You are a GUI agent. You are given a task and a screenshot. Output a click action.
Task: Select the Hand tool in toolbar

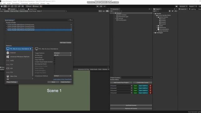(x=2, y=6)
